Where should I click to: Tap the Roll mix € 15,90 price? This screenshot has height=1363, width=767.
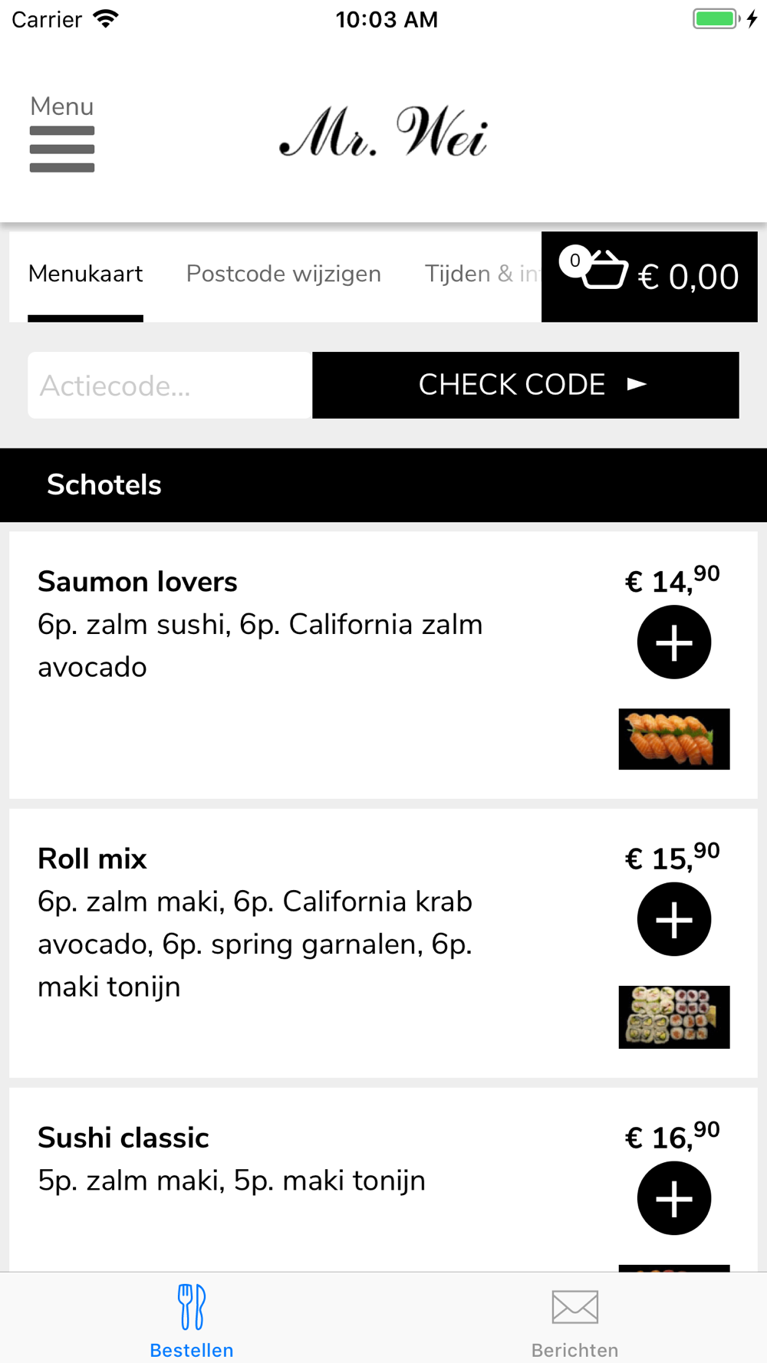673,856
